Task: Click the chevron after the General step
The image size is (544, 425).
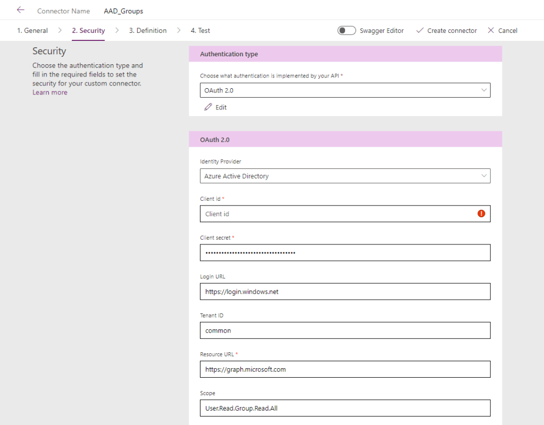Action: tap(60, 30)
